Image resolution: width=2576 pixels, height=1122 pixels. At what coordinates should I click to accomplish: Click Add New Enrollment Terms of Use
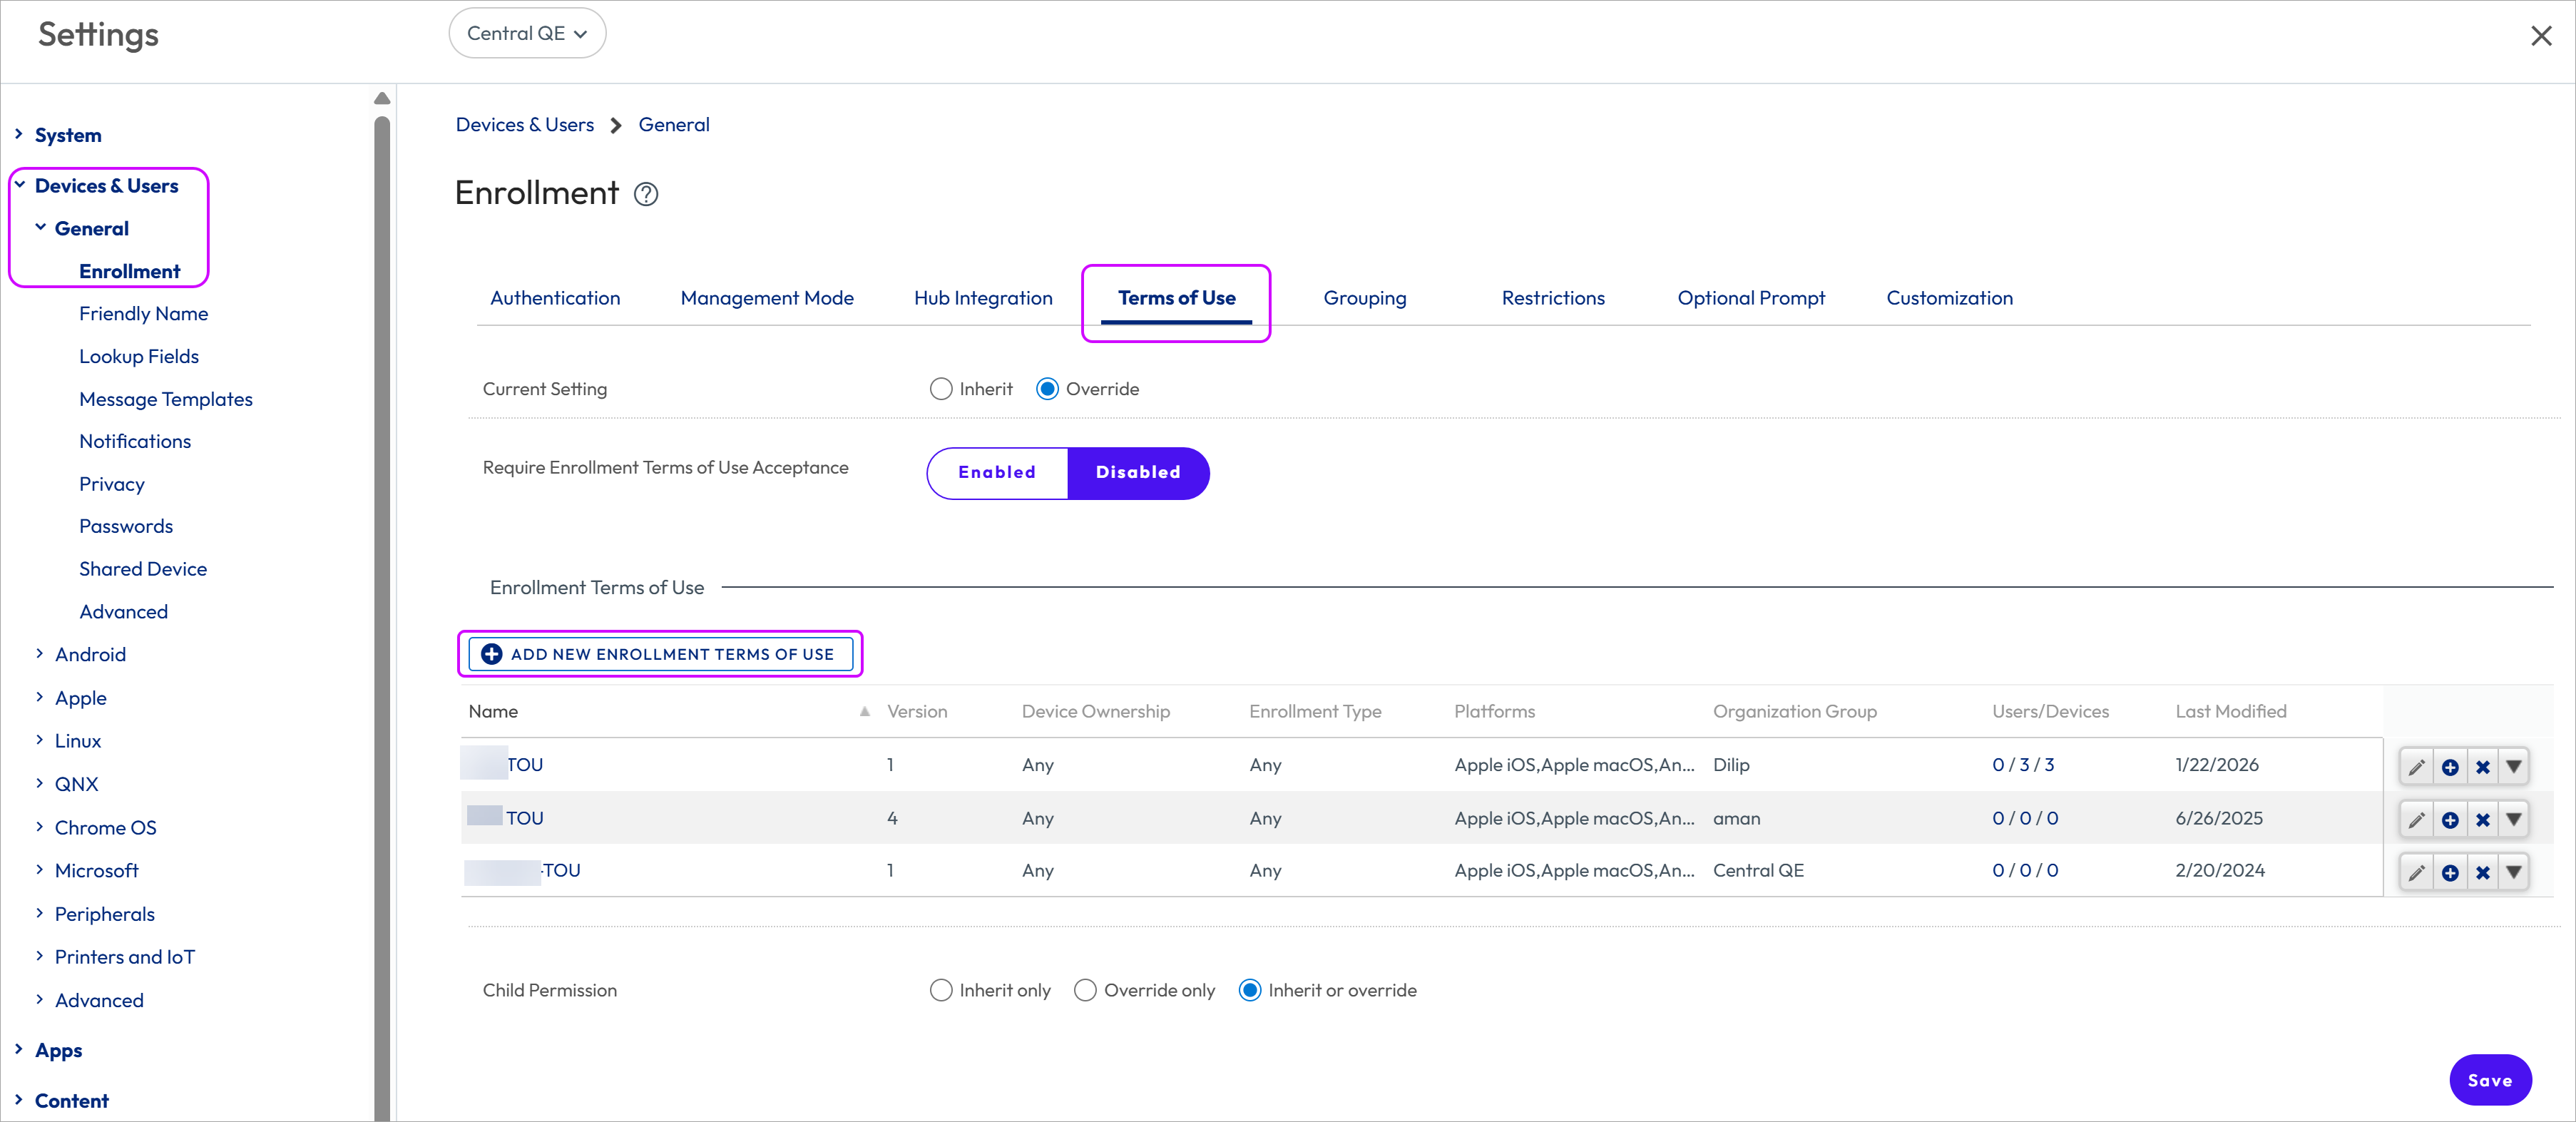pyautogui.click(x=660, y=654)
